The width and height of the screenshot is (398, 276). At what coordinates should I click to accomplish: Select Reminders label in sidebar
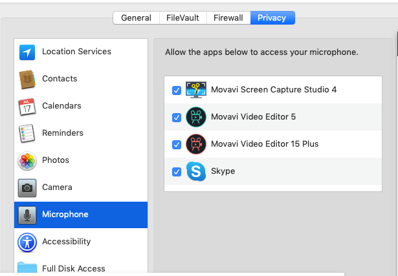pyautogui.click(x=63, y=133)
